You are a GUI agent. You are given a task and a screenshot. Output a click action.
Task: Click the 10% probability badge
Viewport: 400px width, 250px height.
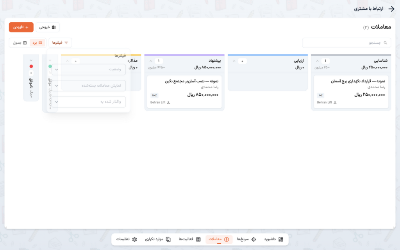point(320,95)
